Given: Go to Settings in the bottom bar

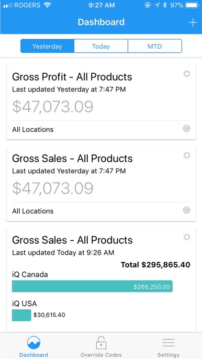Looking at the screenshot, I should click(168, 347).
